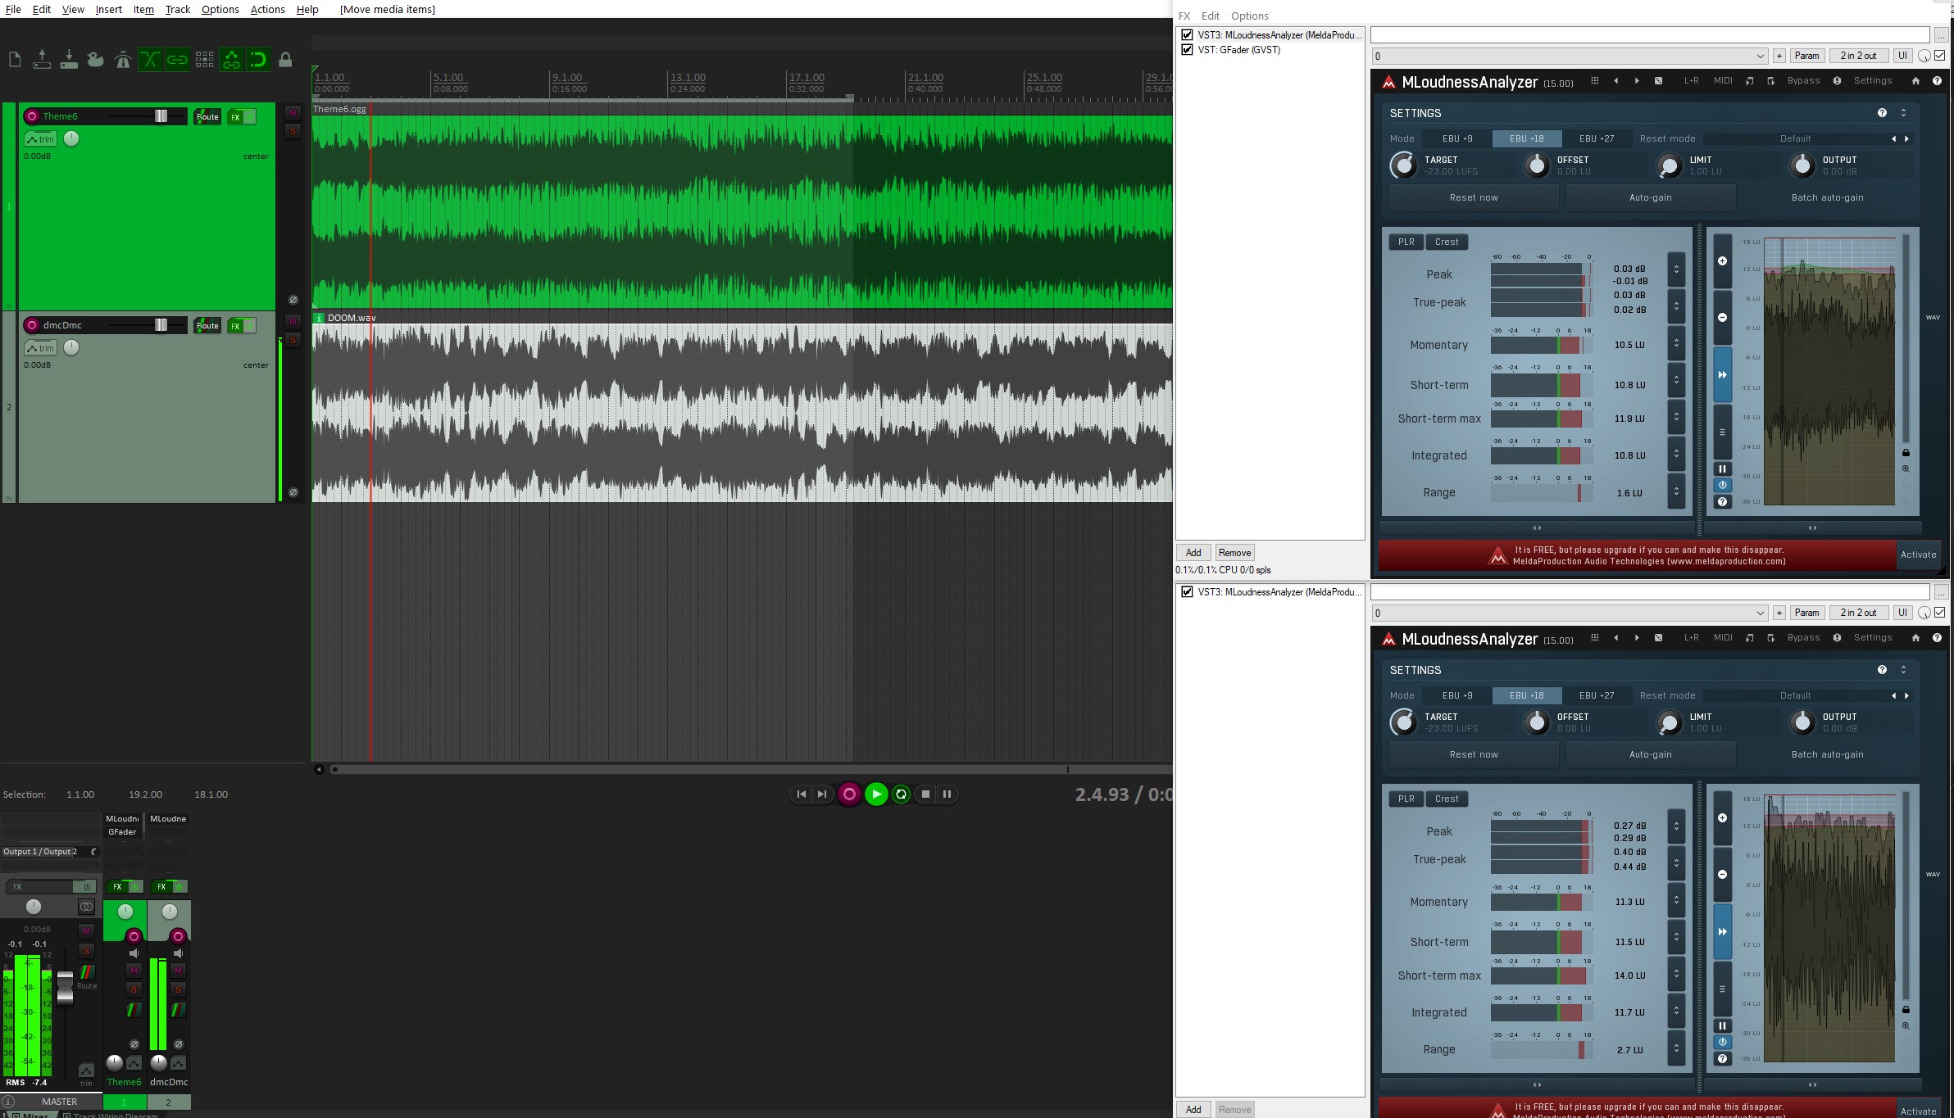Open the Route button on the Theme6 track
The height and width of the screenshot is (1118, 1954).
point(207,116)
